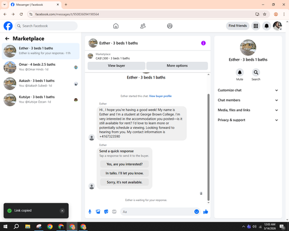Open the listing thumbnail in right panel
289x231 pixels.
[248, 47]
